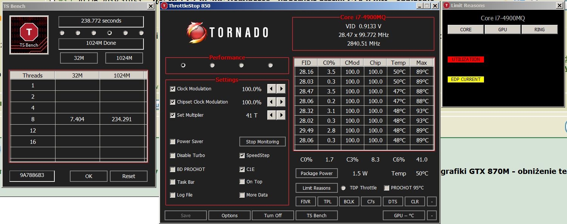Enable On Top checkbox
Screen dimensions: 567x224
pos(242,182)
